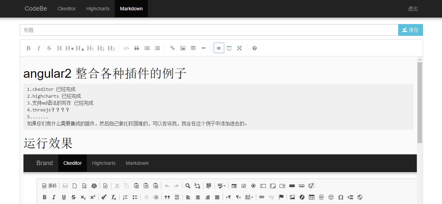442x204 pixels.
Task: Click Ckeditor tab in the embedded screenshot
Action: point(72,163)
